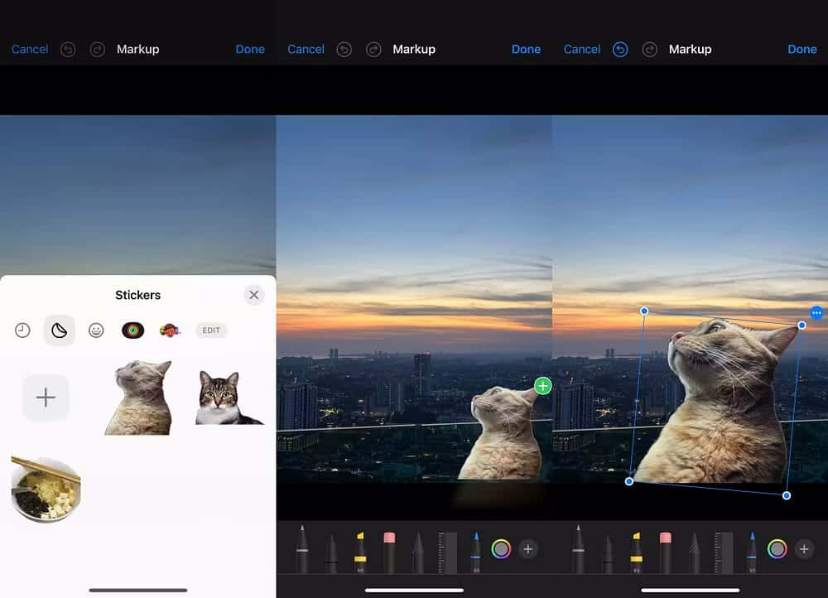Viewport: 828px width, 598px height.
Task: Undo last action in the right screen
Action: [x=620, y=49]
